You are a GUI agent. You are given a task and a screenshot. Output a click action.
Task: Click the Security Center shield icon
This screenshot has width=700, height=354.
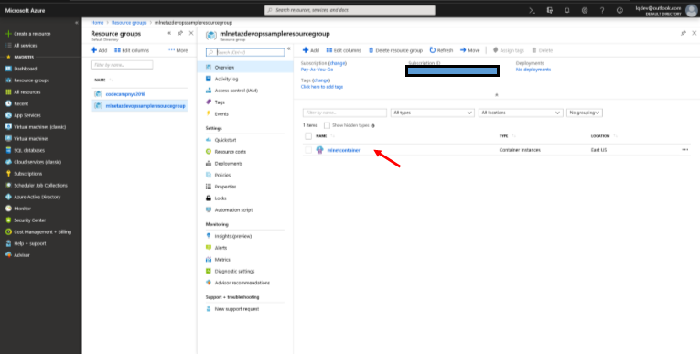(x=8, y=220)
